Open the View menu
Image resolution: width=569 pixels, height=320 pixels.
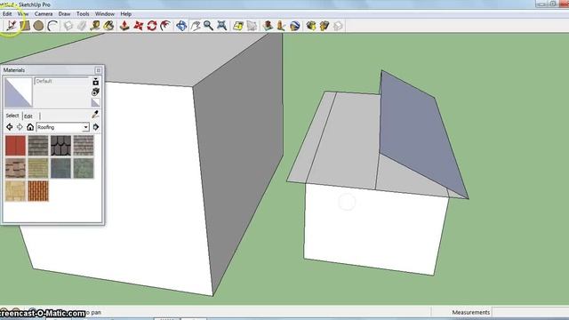click(x=23, y=14)
